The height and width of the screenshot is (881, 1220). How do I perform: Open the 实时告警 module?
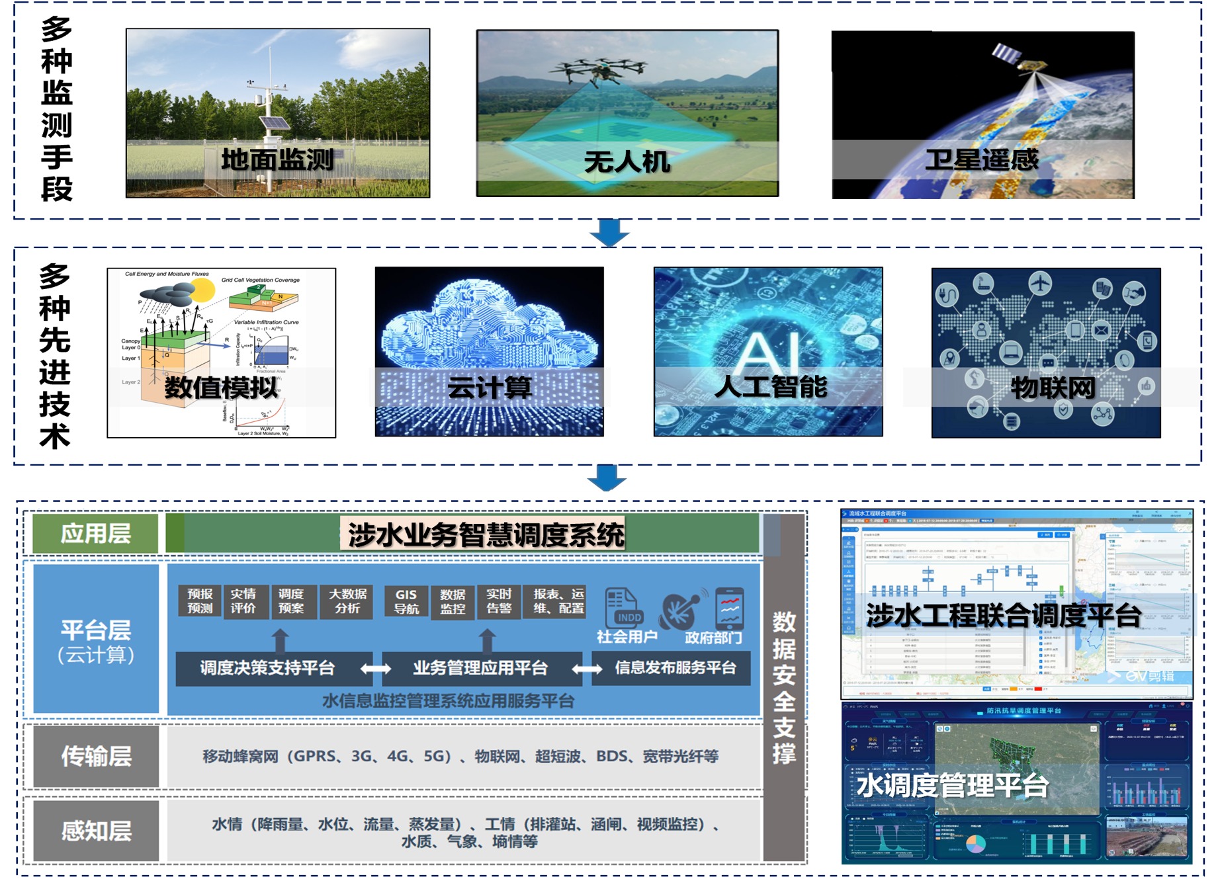(x=499, y=602)
